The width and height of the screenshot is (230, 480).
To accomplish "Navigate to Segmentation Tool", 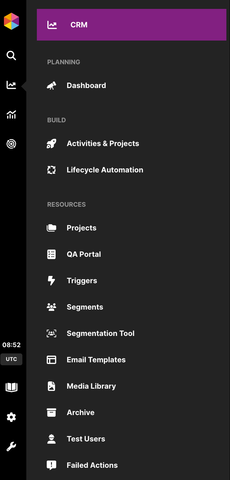I will pyautogui.click(x=100, y=334).
